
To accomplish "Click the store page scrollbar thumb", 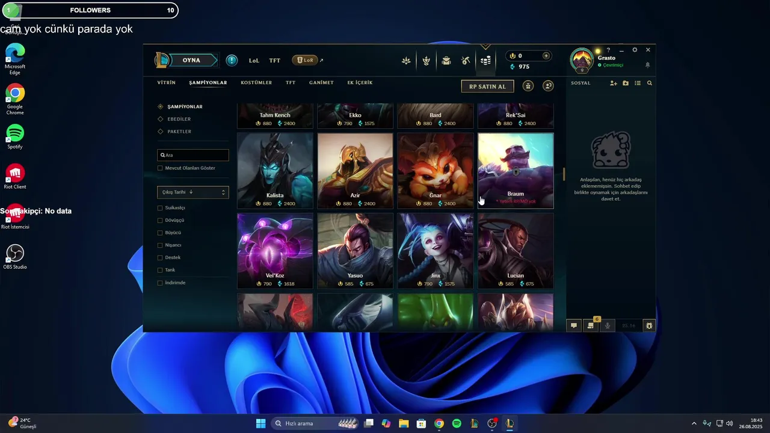I will (x=564, y=174).
